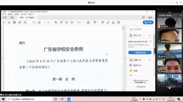Go to next page with down arrow
The image size is (183, 102).
coord(39,22)
